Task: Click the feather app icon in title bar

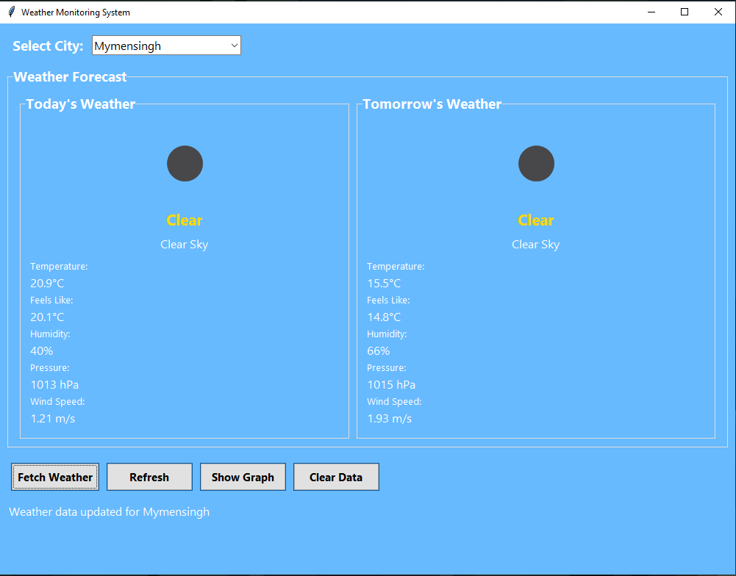Action: coord(11,12)
